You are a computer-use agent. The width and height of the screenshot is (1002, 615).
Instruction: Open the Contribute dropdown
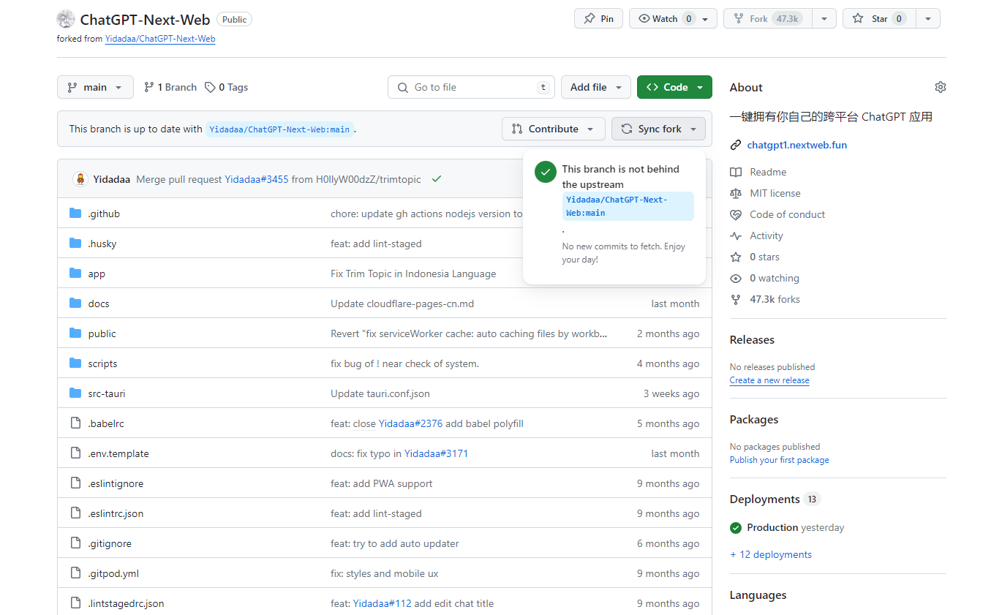tap(554, 129)
